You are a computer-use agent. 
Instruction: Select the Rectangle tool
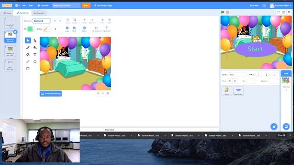tap(28, 69)
